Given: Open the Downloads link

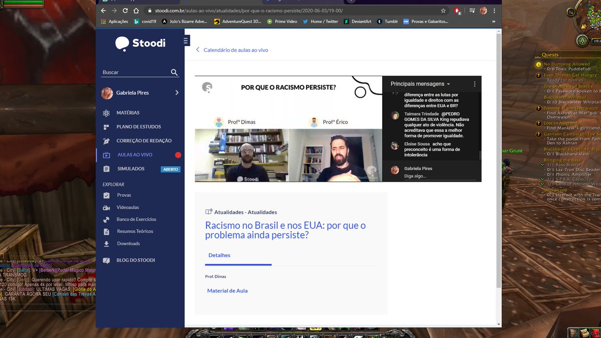Looking at the screenshot, I should (128, 243).
